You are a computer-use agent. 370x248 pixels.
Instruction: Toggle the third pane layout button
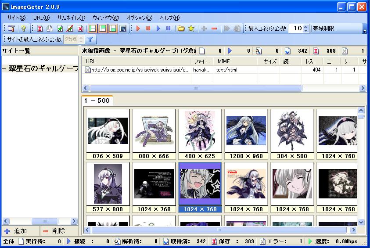(x=113, y=29)
